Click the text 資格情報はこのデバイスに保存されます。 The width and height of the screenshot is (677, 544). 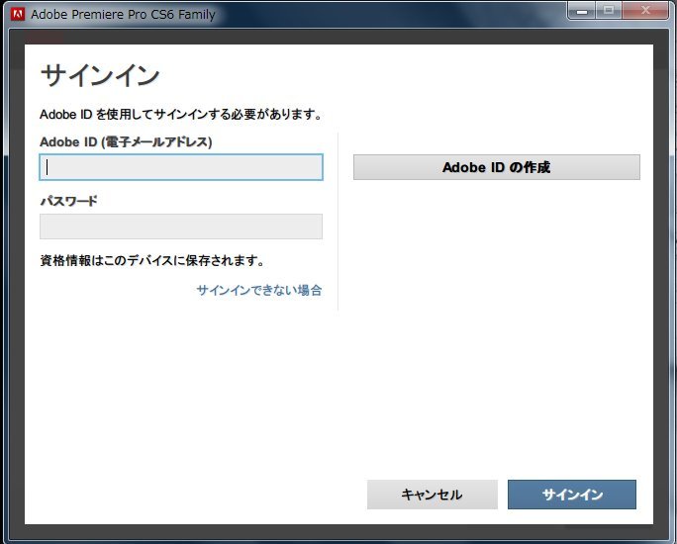click(152, 260)
